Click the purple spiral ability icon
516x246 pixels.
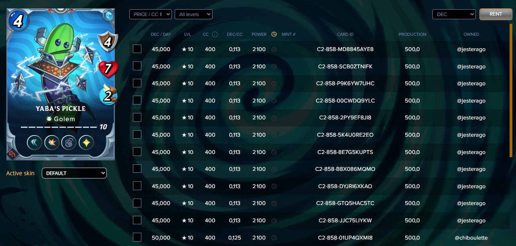coord(69,143)
